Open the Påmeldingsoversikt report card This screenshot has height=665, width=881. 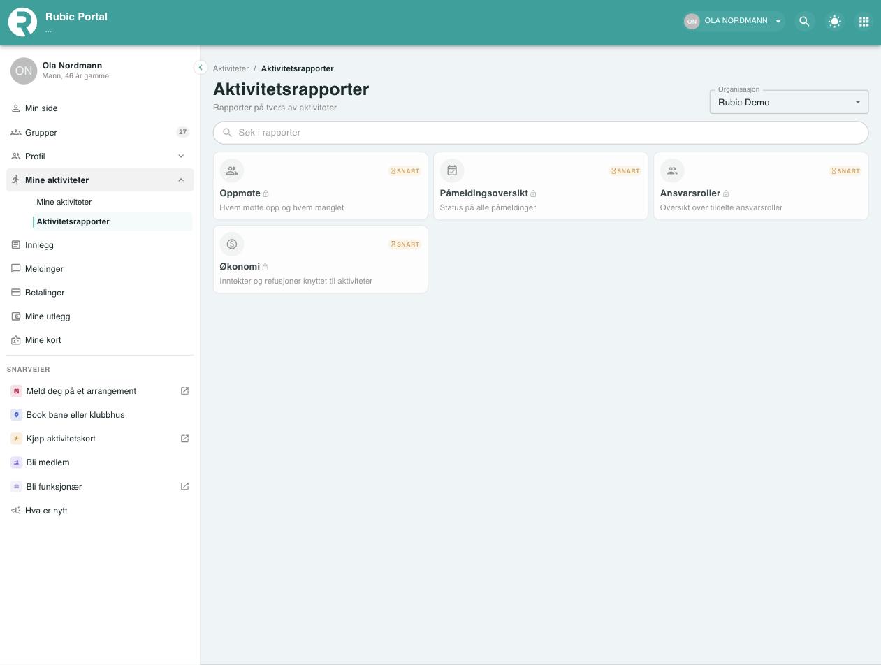pos(541,186)
